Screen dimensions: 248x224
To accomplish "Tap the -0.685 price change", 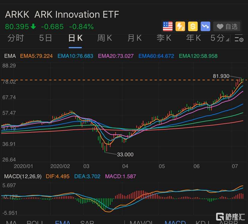I will click(52, 27).
